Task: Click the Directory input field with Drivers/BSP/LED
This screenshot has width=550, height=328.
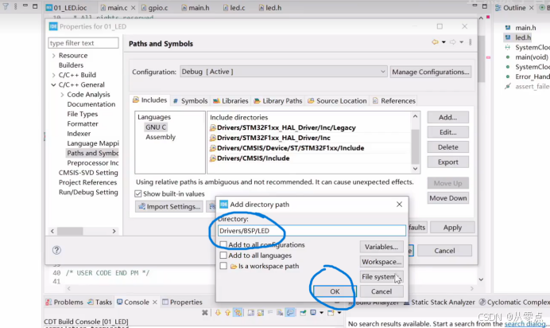Action: coord(312,231)
